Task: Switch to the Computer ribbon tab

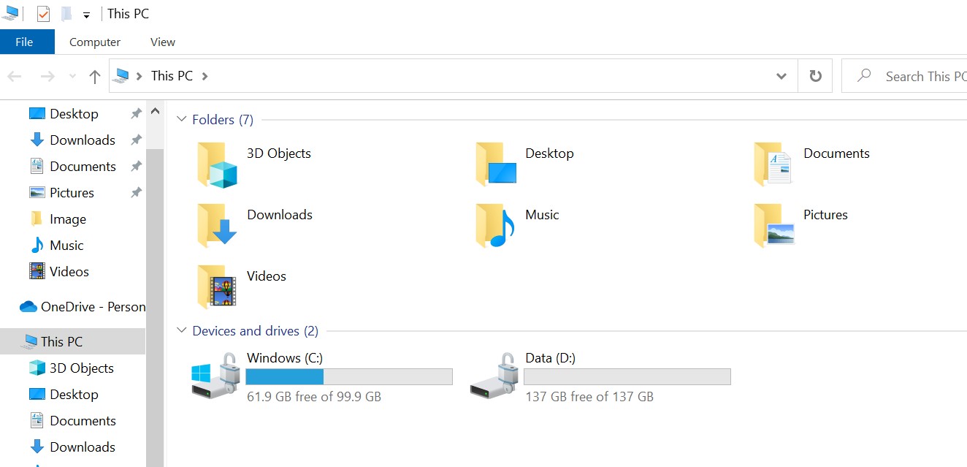Action: coord(94,42)
